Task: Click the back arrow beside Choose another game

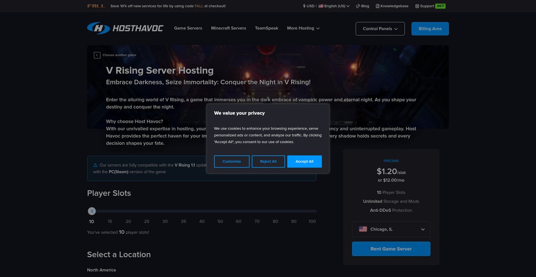Action: tap(97, 55)
